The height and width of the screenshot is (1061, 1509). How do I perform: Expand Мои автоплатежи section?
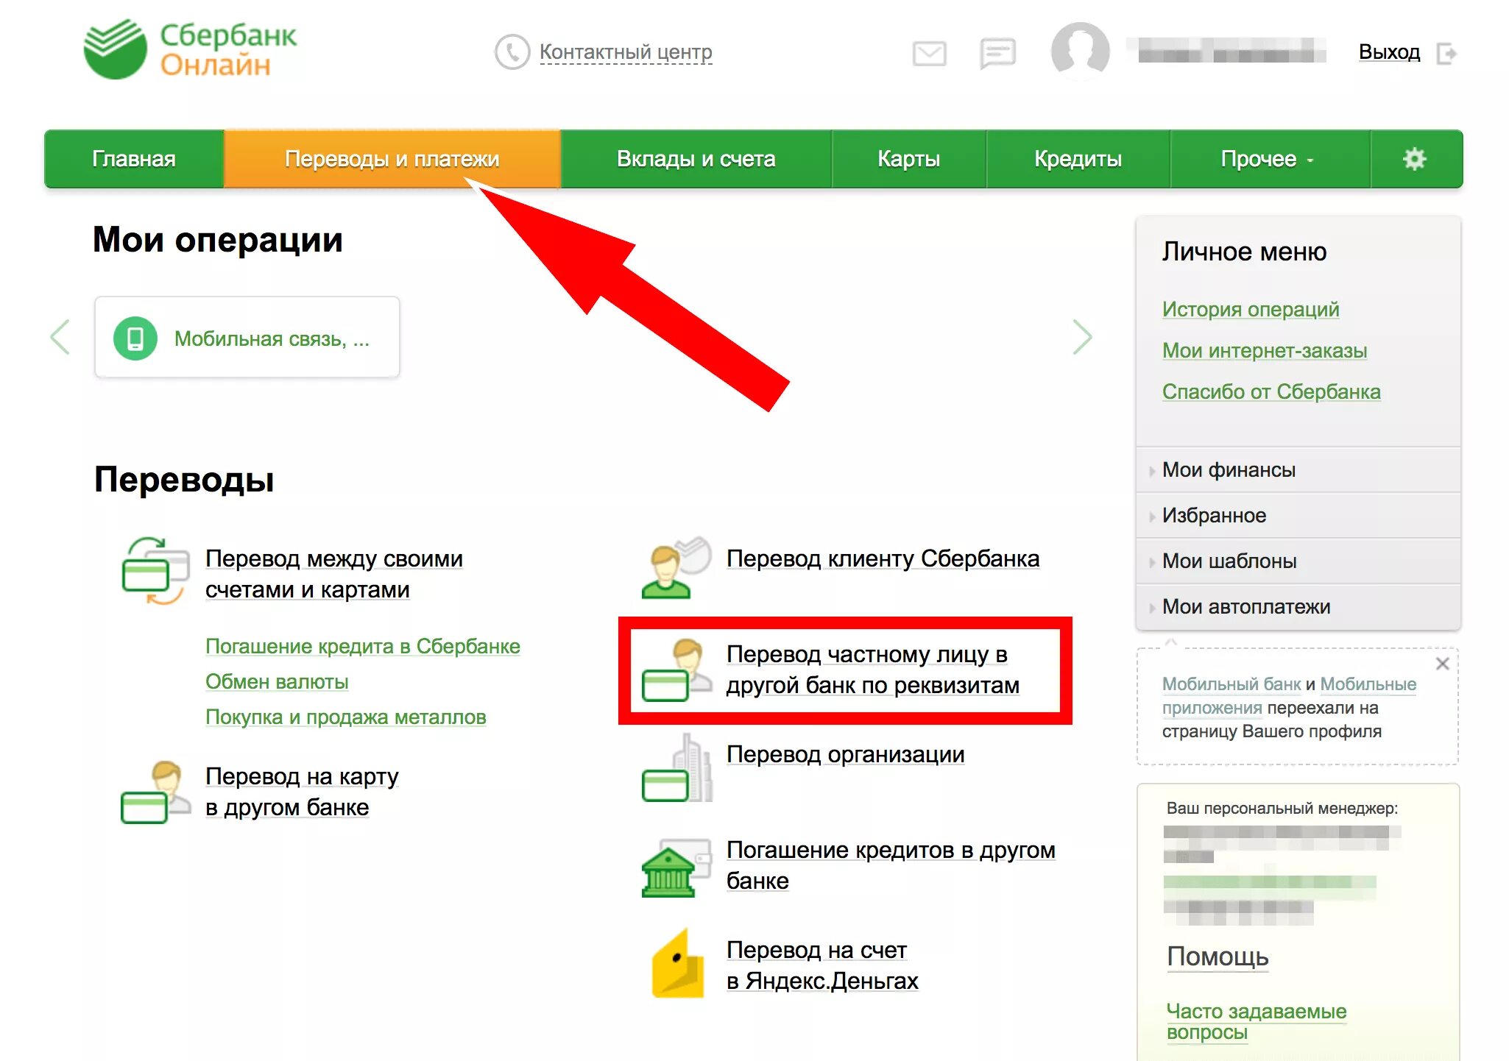1298,607
